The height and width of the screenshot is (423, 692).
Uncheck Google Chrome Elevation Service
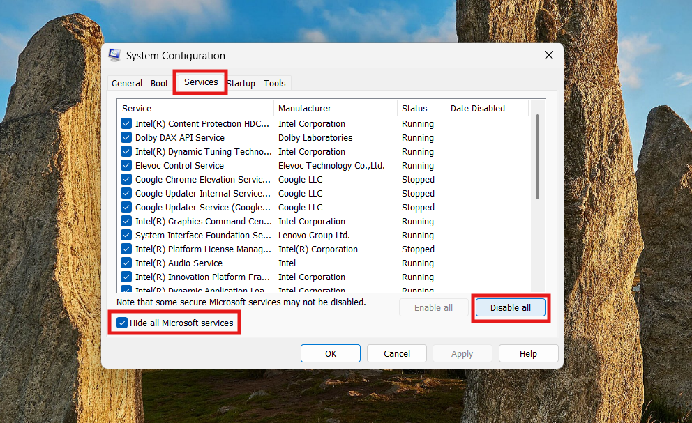pos(126,179)
